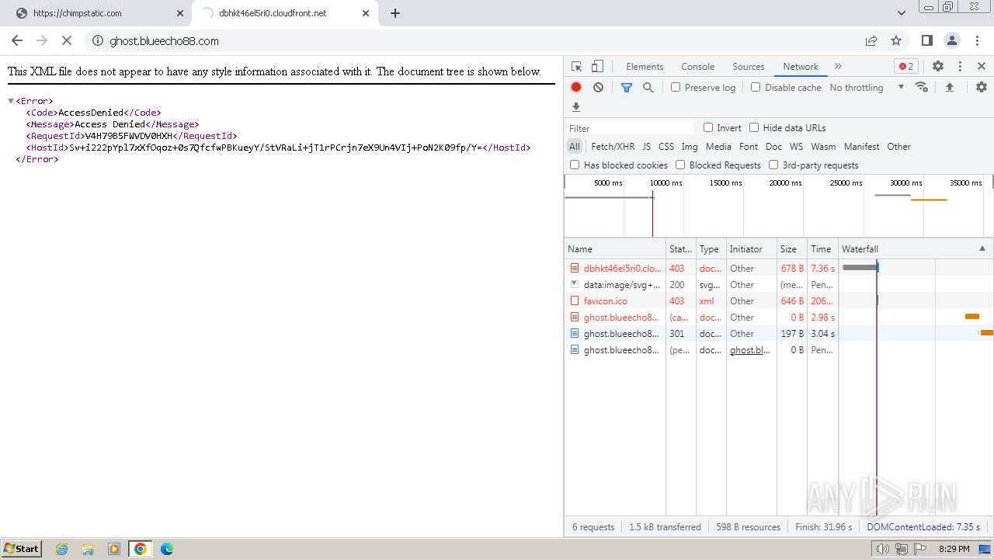This screenshot has width=994, height=559.
Task: Filter requests by Manifest
Action: pos(862,146)
